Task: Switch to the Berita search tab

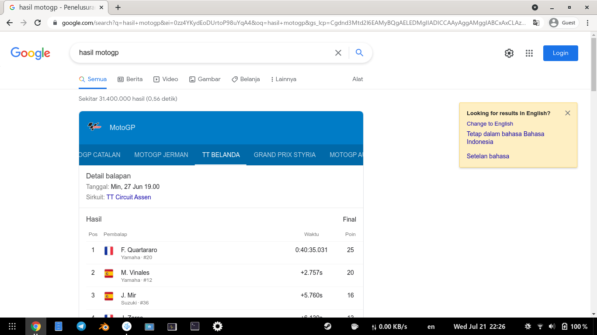Action: [130, 79]
